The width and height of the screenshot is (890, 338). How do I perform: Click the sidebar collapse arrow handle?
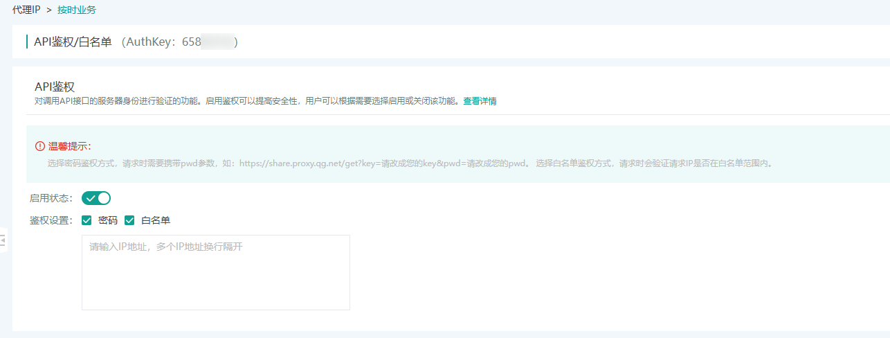(3, 240)
